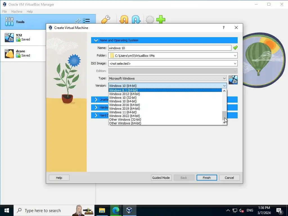Close the Version dropdown arrow

coord(224,85)
